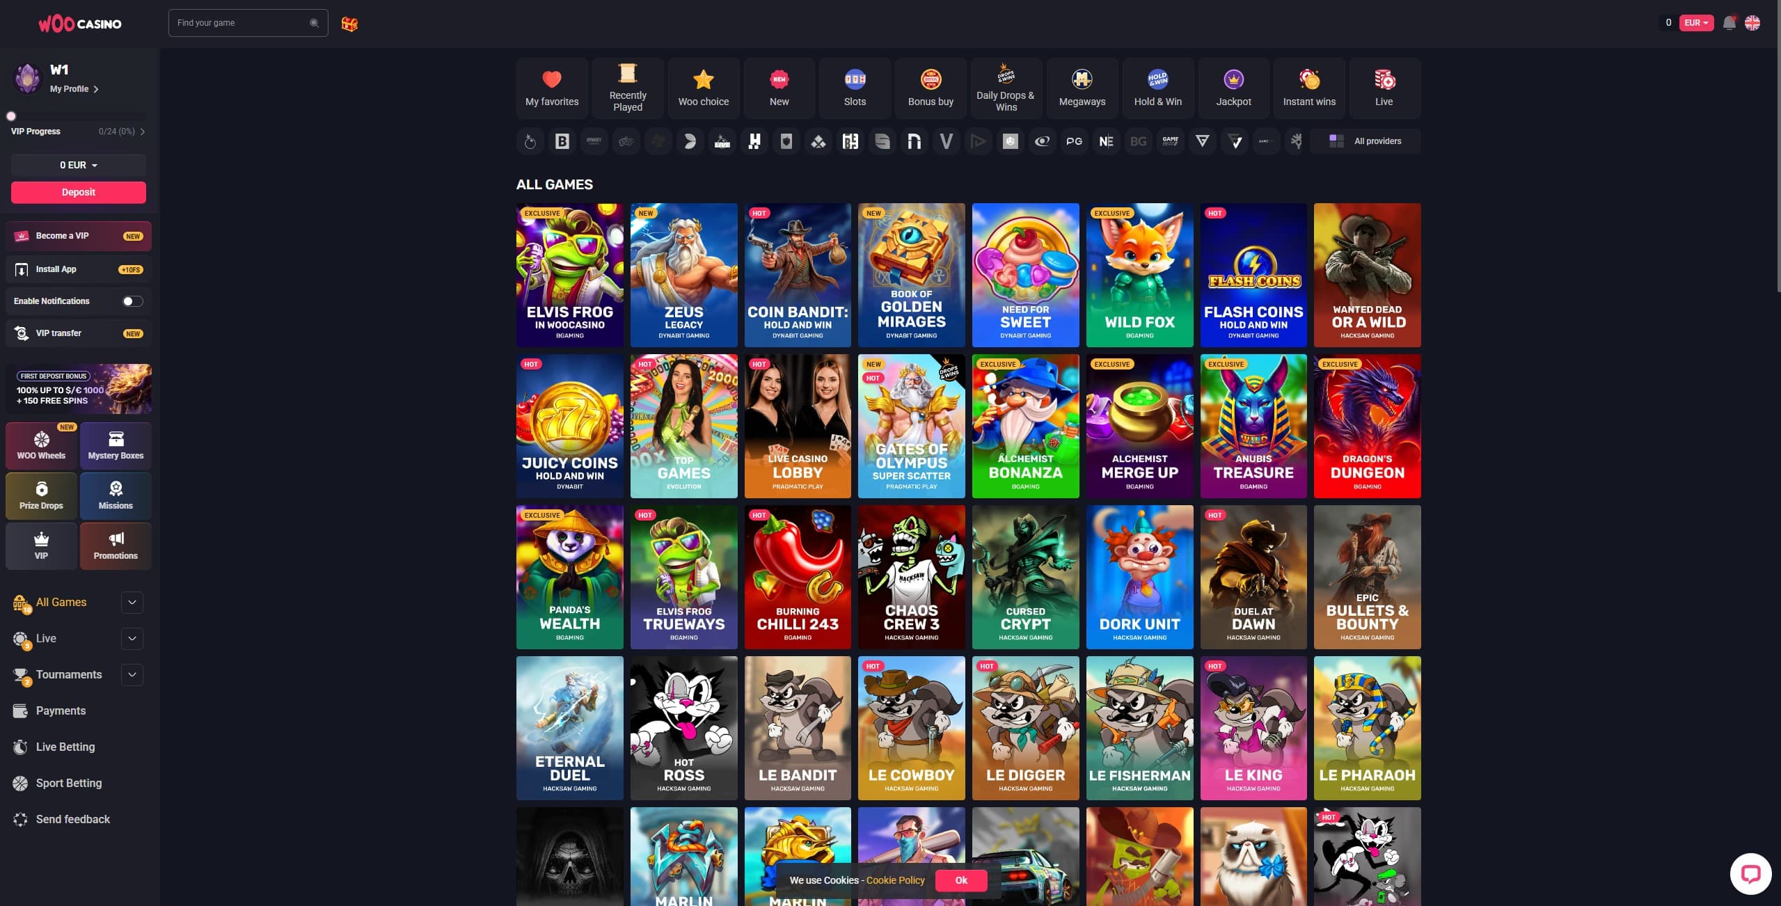Open VIP Progress details chevron
The image size is (1781, 906).
[x=143, y=132]
